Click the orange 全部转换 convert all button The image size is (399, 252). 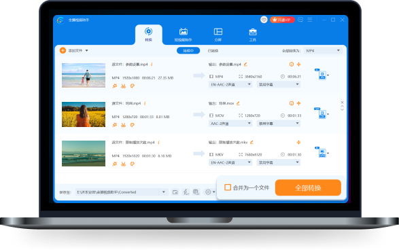click(x=308, y=187)
